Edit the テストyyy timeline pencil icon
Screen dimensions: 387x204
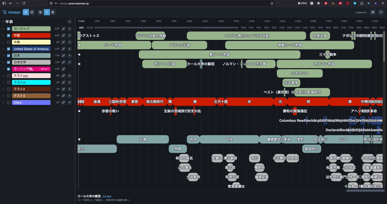coord(64,76)
